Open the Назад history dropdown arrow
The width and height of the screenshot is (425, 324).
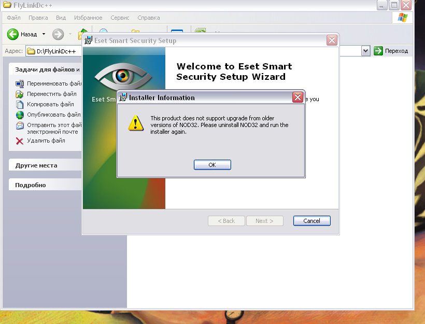pos(44,34)
